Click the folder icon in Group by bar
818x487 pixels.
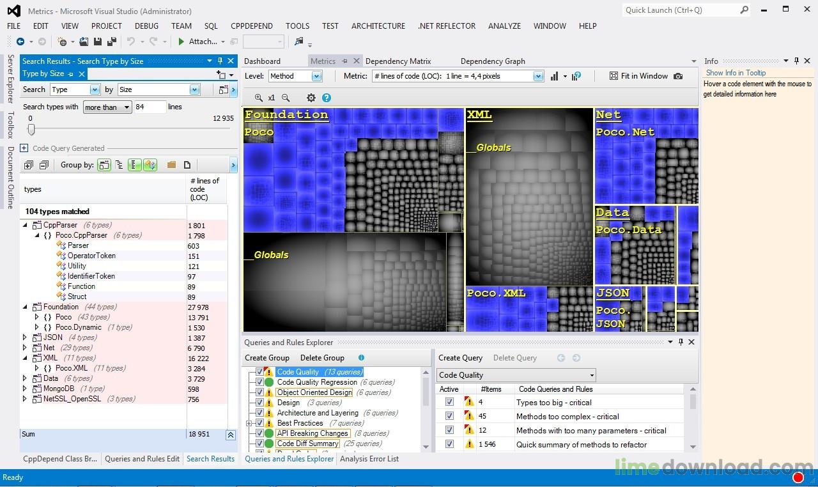coord(171,165)
